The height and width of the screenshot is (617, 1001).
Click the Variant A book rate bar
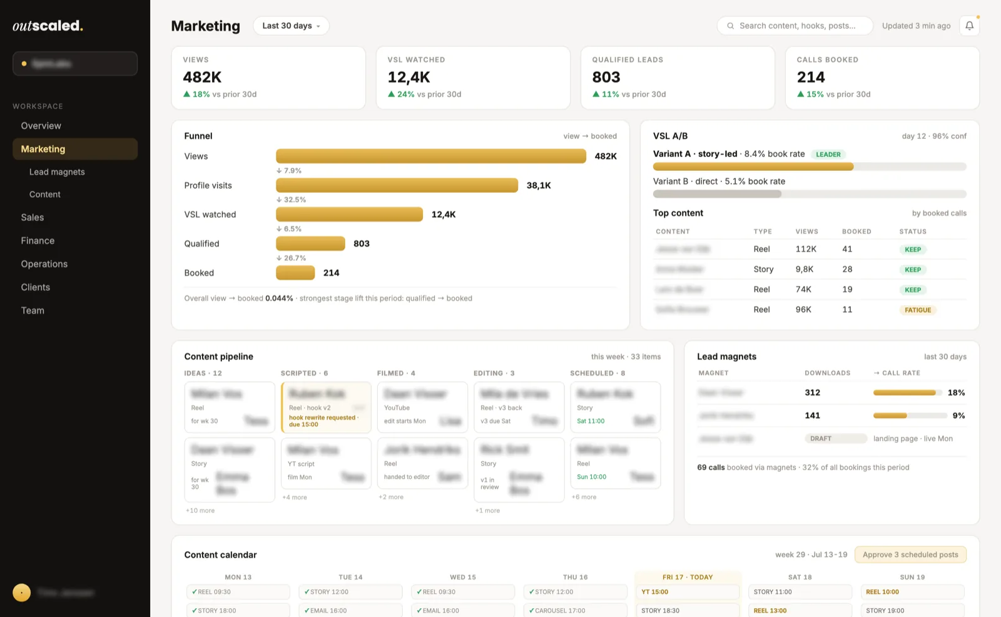point(810,166)
